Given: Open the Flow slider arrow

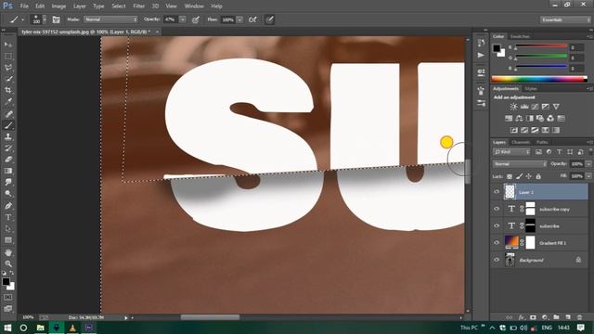Looking at the screenshot, I should pos(239,19).
